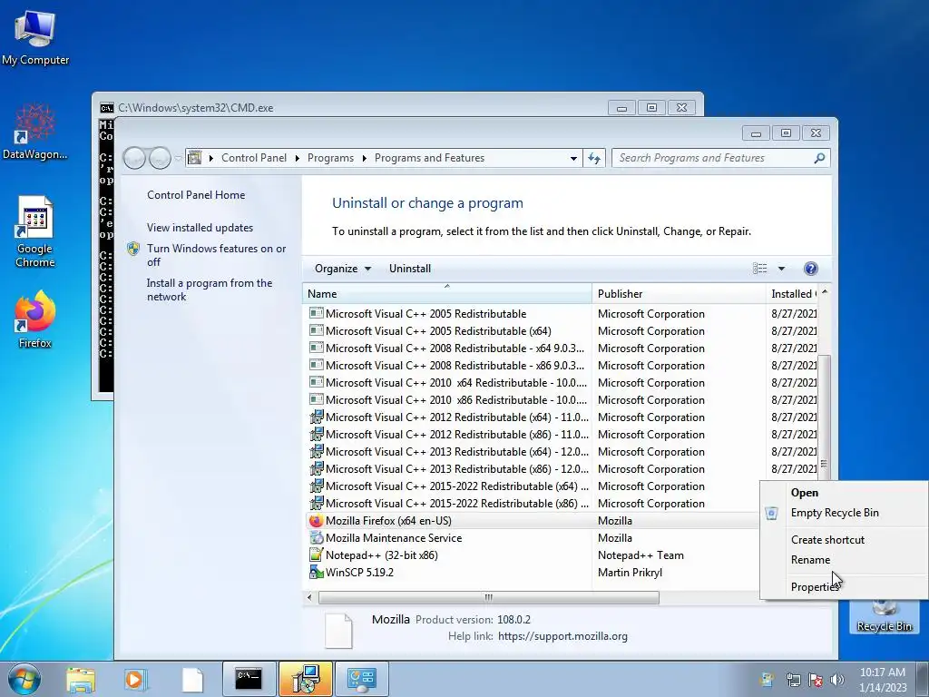The height and width of the screenshot is (697, 929).
Task: Click the search magnifier icon
Action: tap(819, 158)
